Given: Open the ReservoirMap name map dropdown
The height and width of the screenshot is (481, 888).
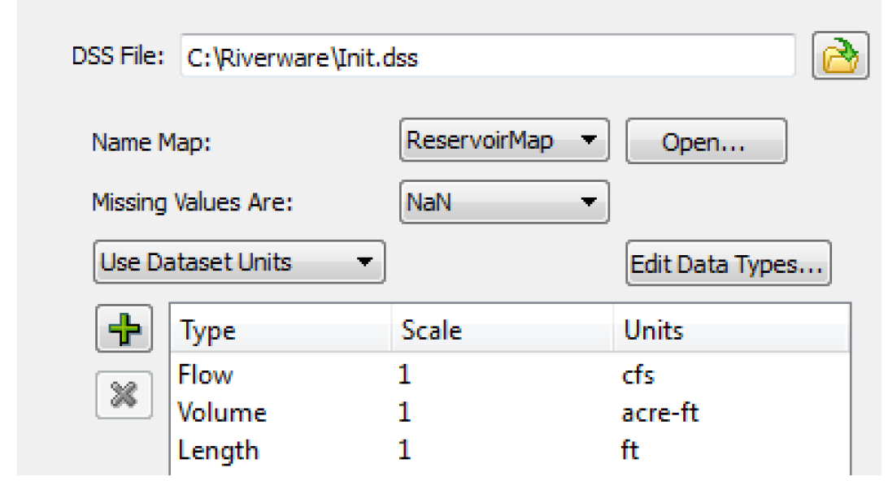Looking at the screenshot, I should point(504,141).
